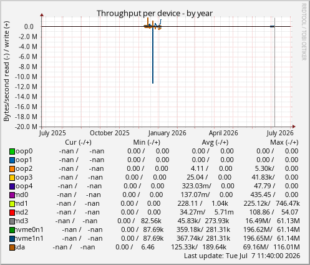Click the '-10.0 M' y-axis label
This screenshot has height=265, width=310.
[x=26, y=77]
